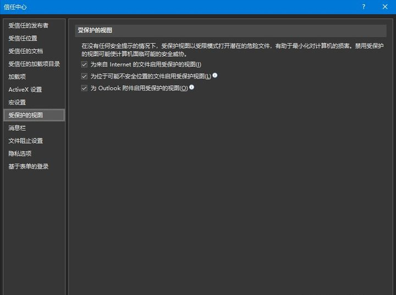Click the 信任中心 title text
This screenshot has height=295, width=396.
pyautogui.click(x=15, y=7)
